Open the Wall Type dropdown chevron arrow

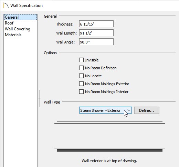(129, 110)
